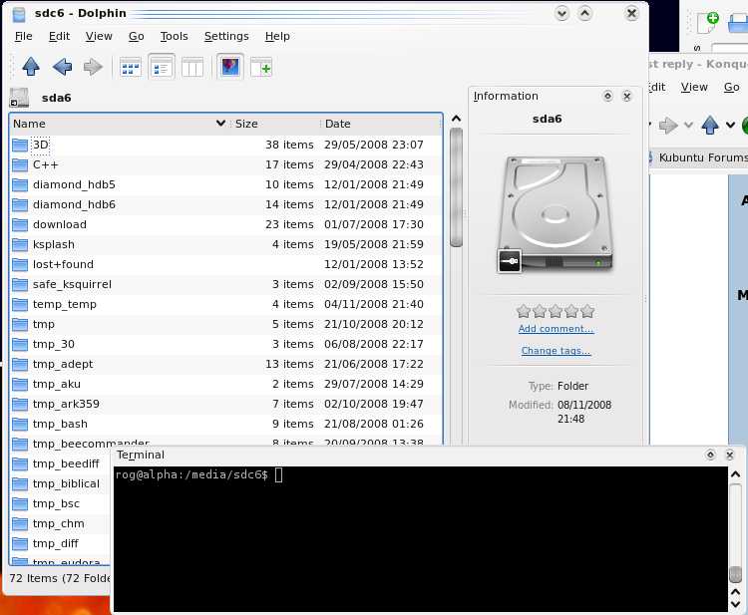This screenshot has width=748, height=615.
Task: Open the Konqueror forward history dropdown arrow
Action: pos(688,126)
